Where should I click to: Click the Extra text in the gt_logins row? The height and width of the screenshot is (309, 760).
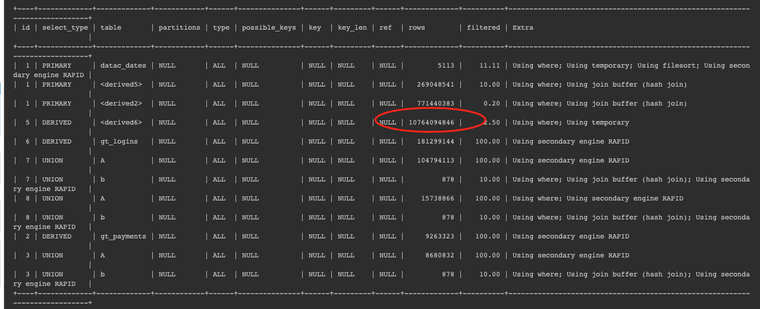(570, 142)
